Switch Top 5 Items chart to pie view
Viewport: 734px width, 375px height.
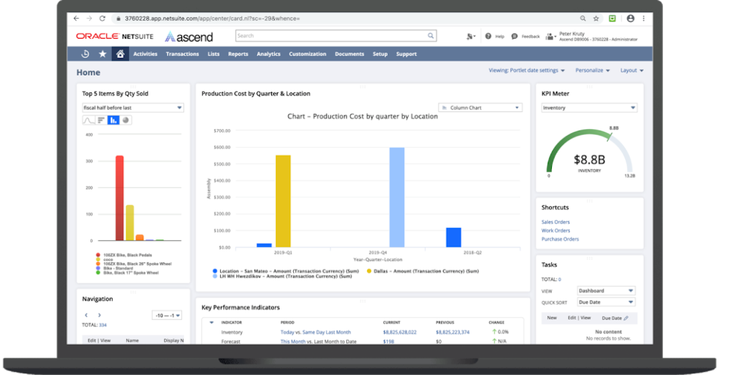tap(125, 120)
